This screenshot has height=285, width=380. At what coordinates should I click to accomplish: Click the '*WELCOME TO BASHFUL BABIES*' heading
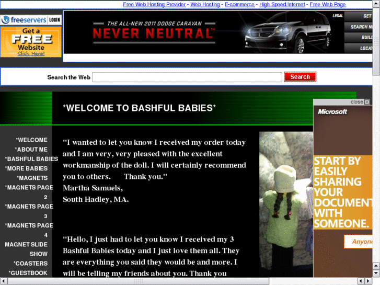[x=139, y=108]
